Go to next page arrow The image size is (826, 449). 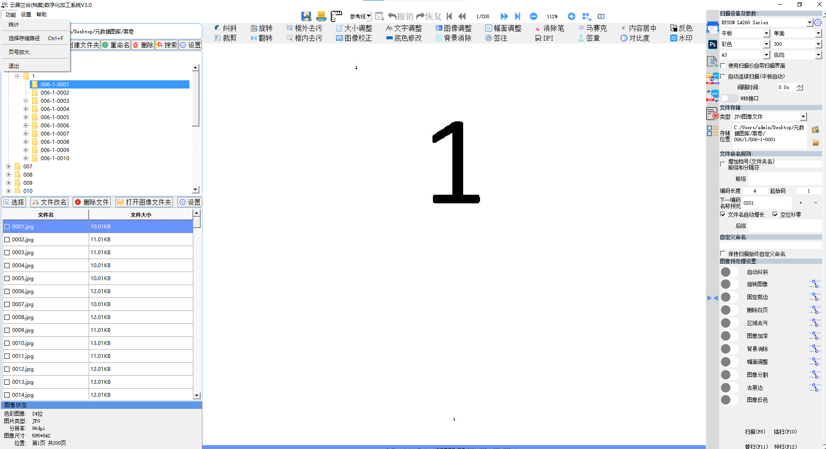[x=504, y=16]
